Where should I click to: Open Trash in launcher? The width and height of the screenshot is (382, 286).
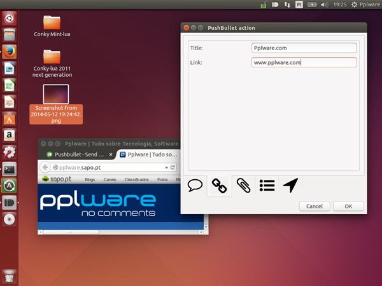(10, 276)
